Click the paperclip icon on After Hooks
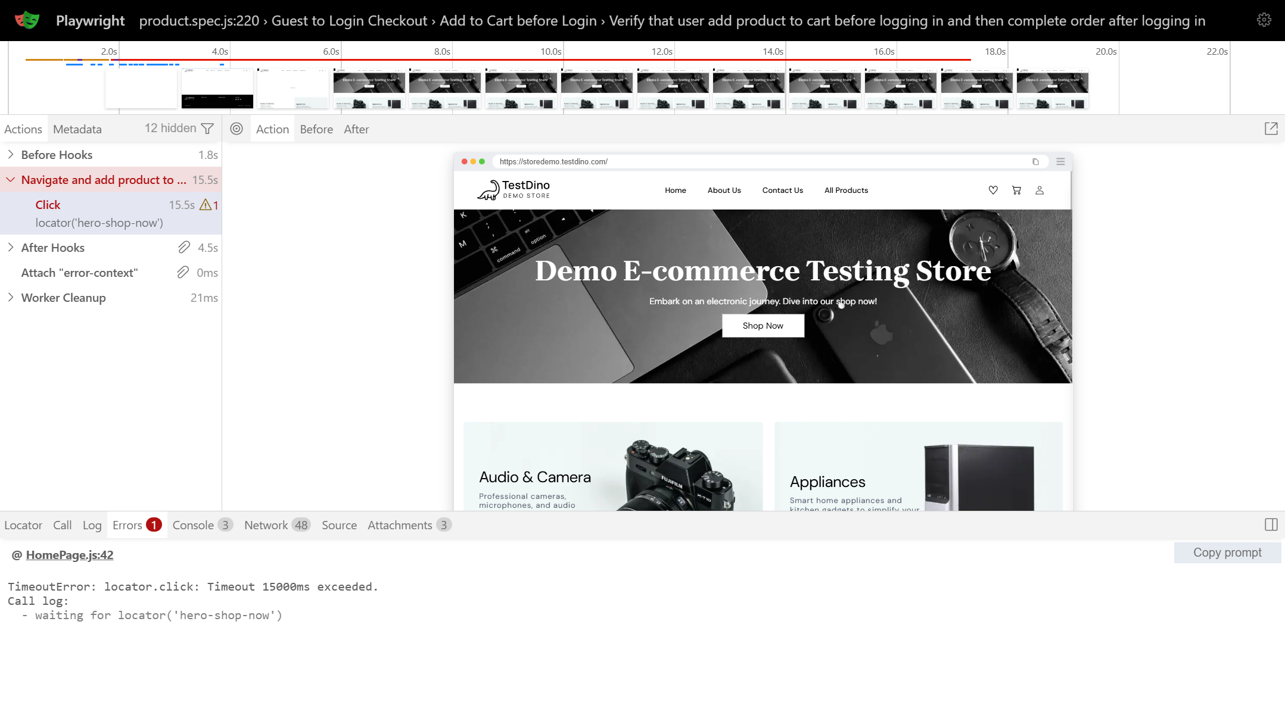The image size is (1285, 715). 183,247
